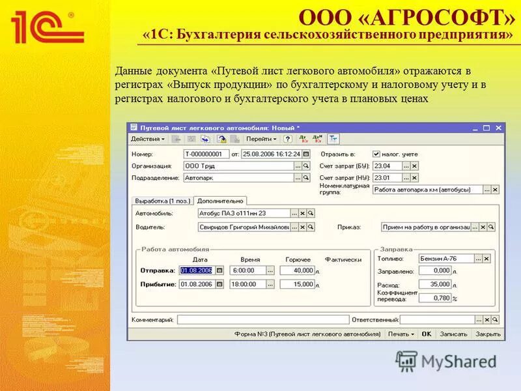
Task: Open help with the question mark icon
Action: (288, 139)
